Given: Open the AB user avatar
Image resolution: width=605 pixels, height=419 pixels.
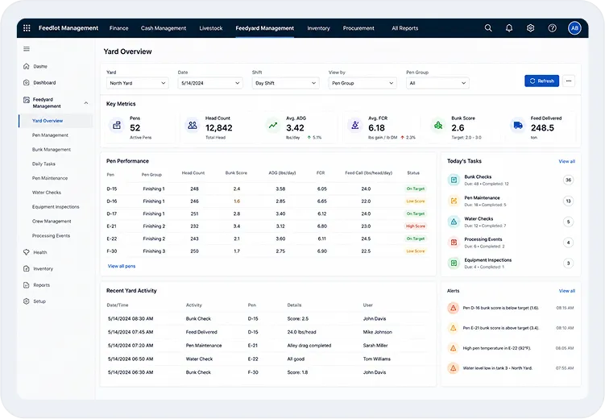Looking at the screenshot, I should pos(574,28).
